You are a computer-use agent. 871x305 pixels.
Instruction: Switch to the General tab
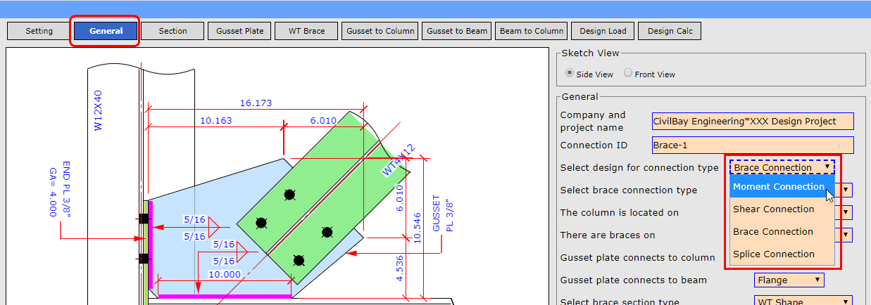point(106,31)
